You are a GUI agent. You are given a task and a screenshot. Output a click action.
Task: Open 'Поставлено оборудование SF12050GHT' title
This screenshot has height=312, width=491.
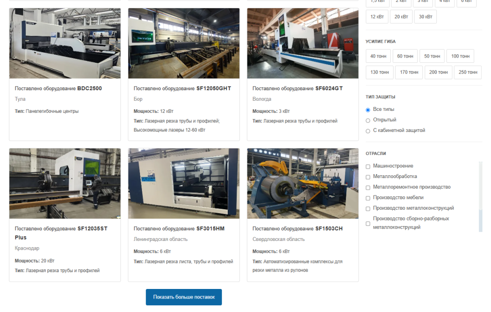[x=182, y=88]
